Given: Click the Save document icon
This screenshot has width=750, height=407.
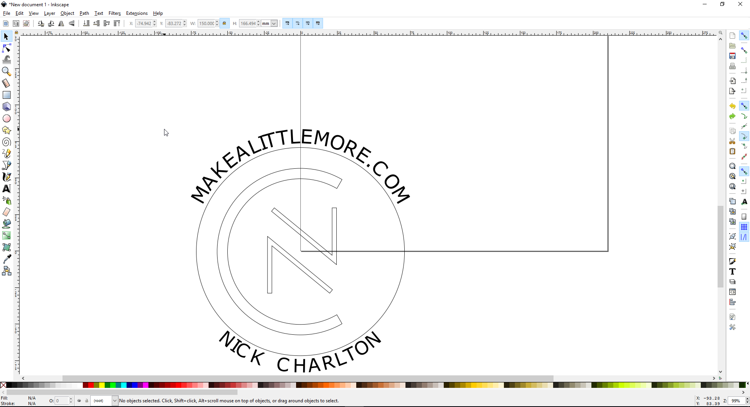Looking at the screenshot, I should pyautogui.click(x=732, y=56).
